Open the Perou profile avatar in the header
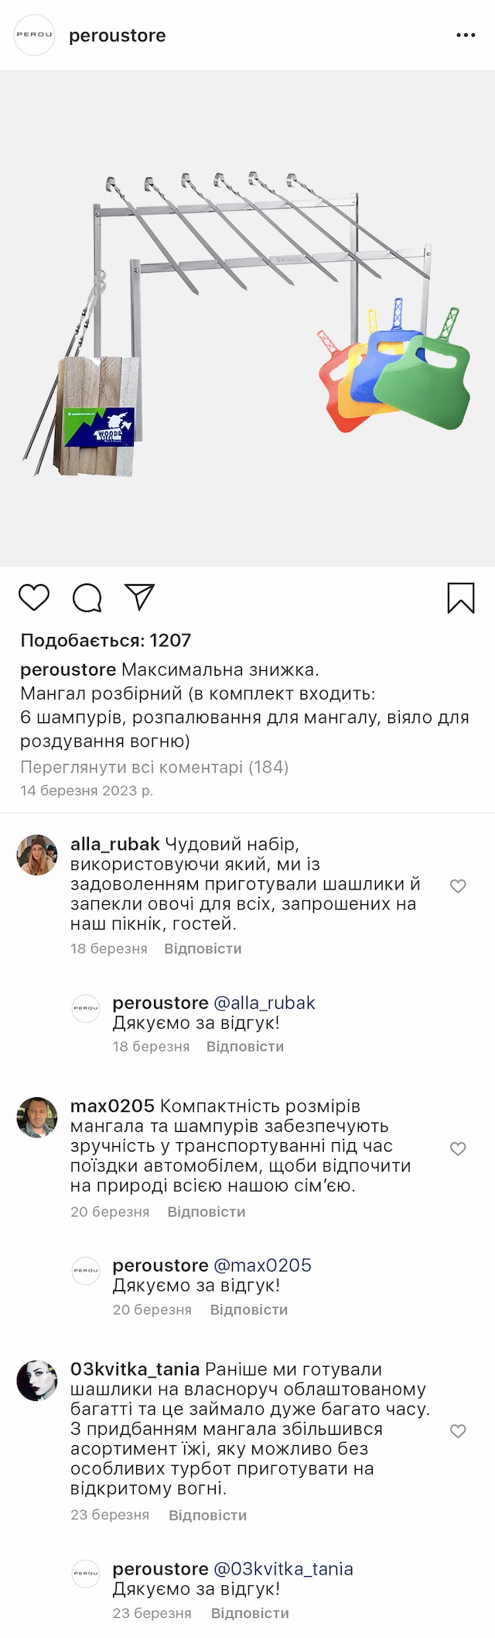The image size is (495, 1638). [x=35, y=35]
